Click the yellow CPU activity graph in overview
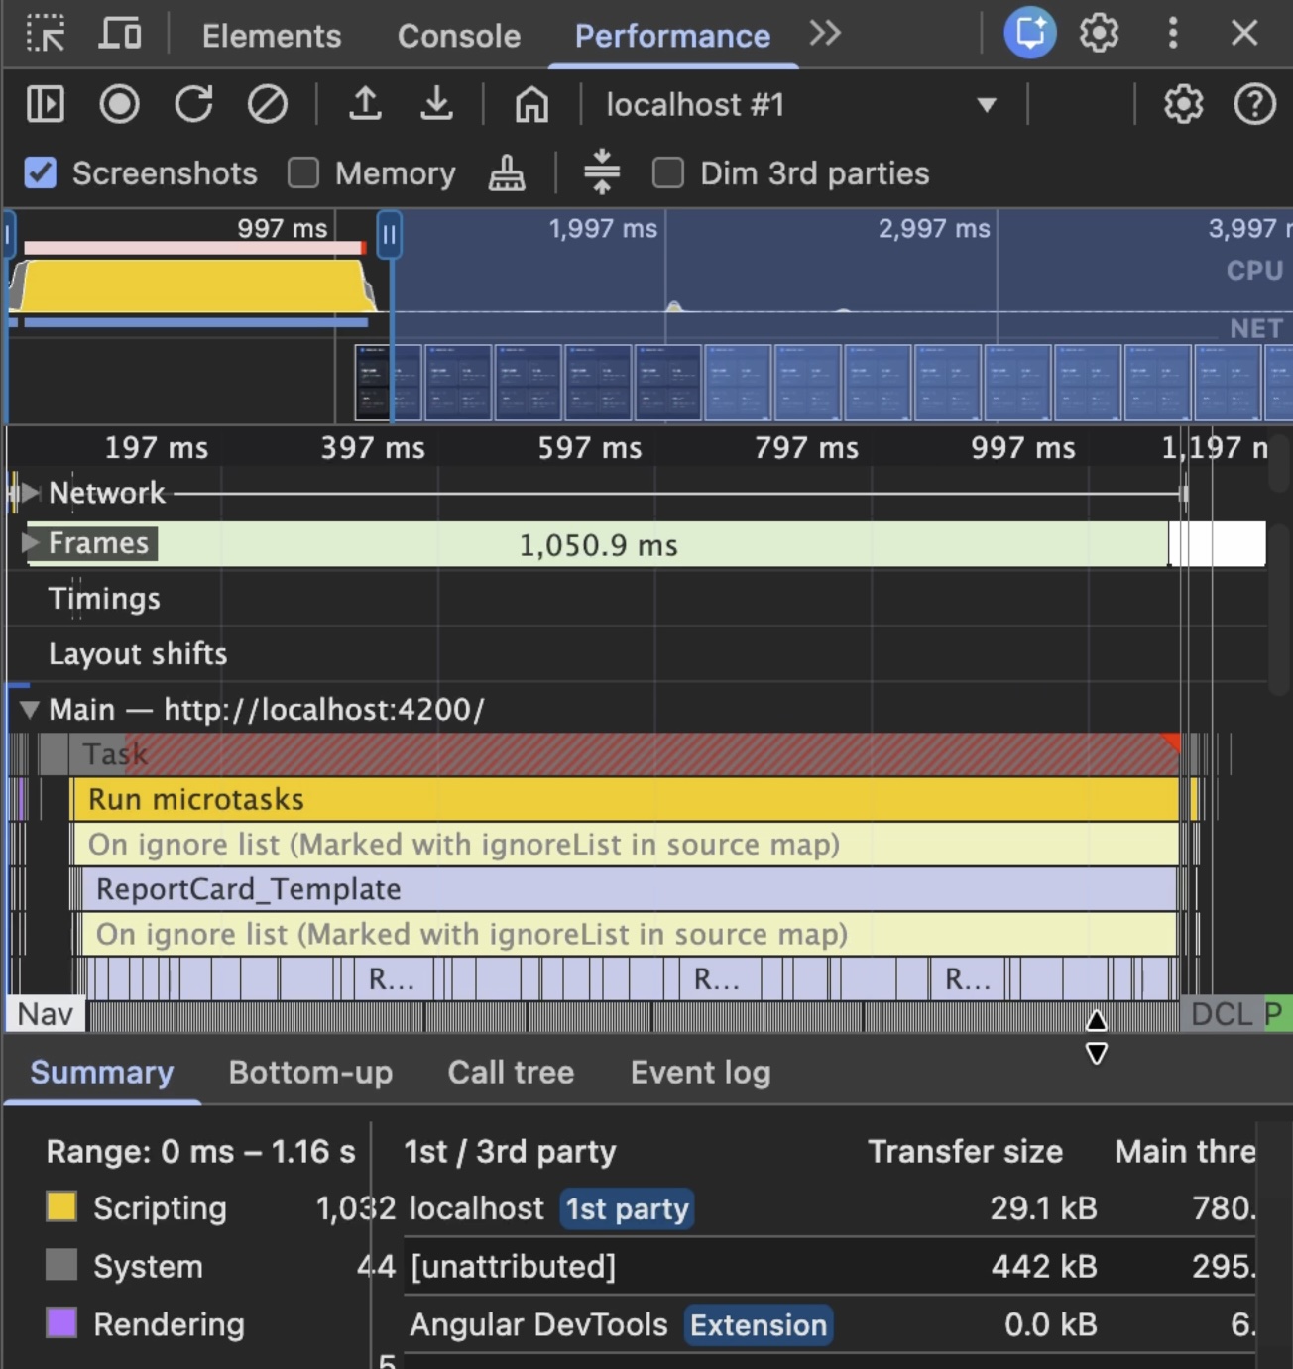1293x1369 pixels. pos(193,285)
